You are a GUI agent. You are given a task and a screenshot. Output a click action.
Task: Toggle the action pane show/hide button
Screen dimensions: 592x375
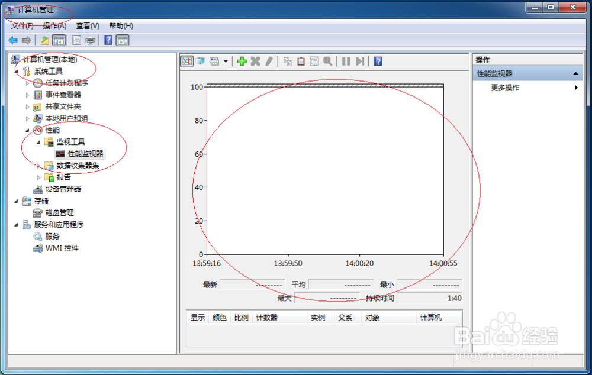[123, 40]
